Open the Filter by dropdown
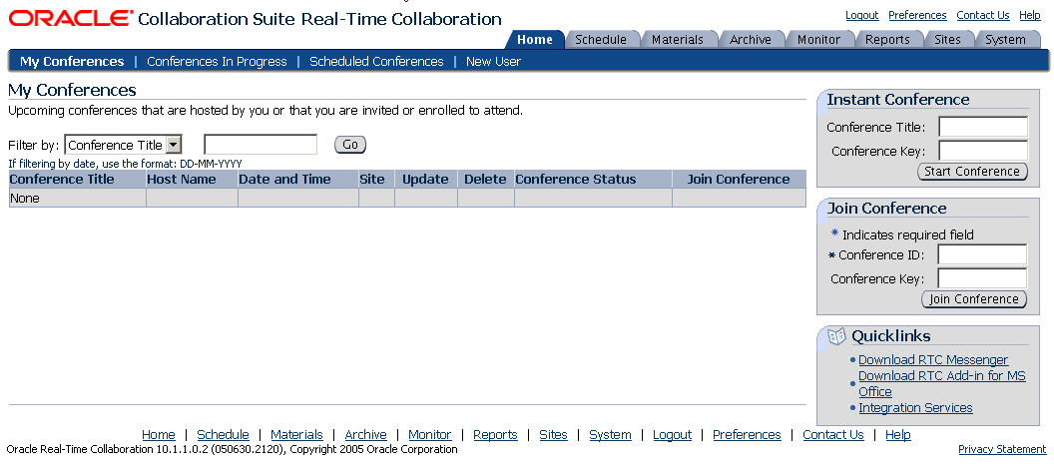The height and width of the screenshot is (470, 1054). coord(123,145)
